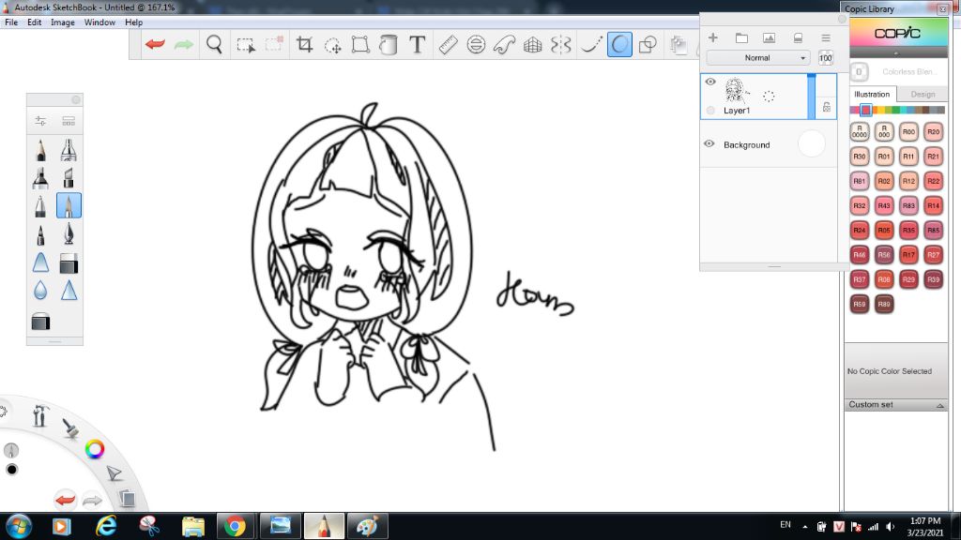Enable the Ellipse guide tool
The height and width of the screenshot is (540, 961).
point(476,44)
